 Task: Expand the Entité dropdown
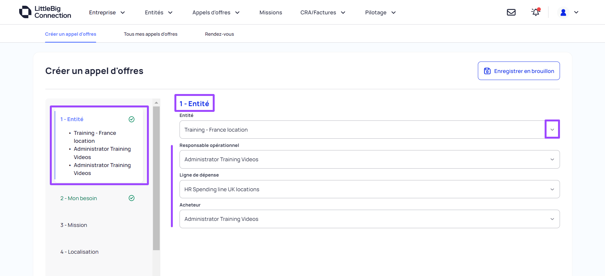coord(552,130)
